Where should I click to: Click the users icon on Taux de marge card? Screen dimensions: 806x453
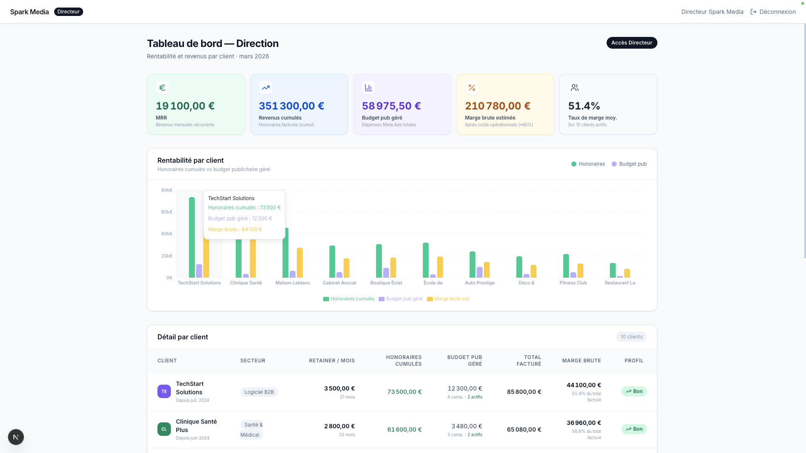tap(574, 88)
